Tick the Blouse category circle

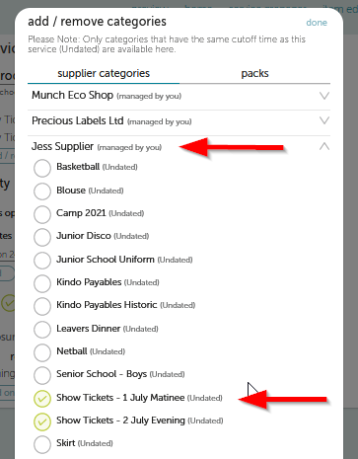[42, 191]
